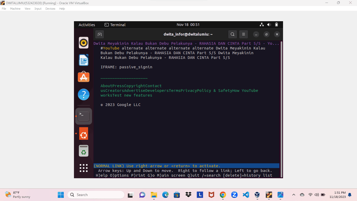
Task: Follow the worksTest new features link
Action: [x=126, y=95]
